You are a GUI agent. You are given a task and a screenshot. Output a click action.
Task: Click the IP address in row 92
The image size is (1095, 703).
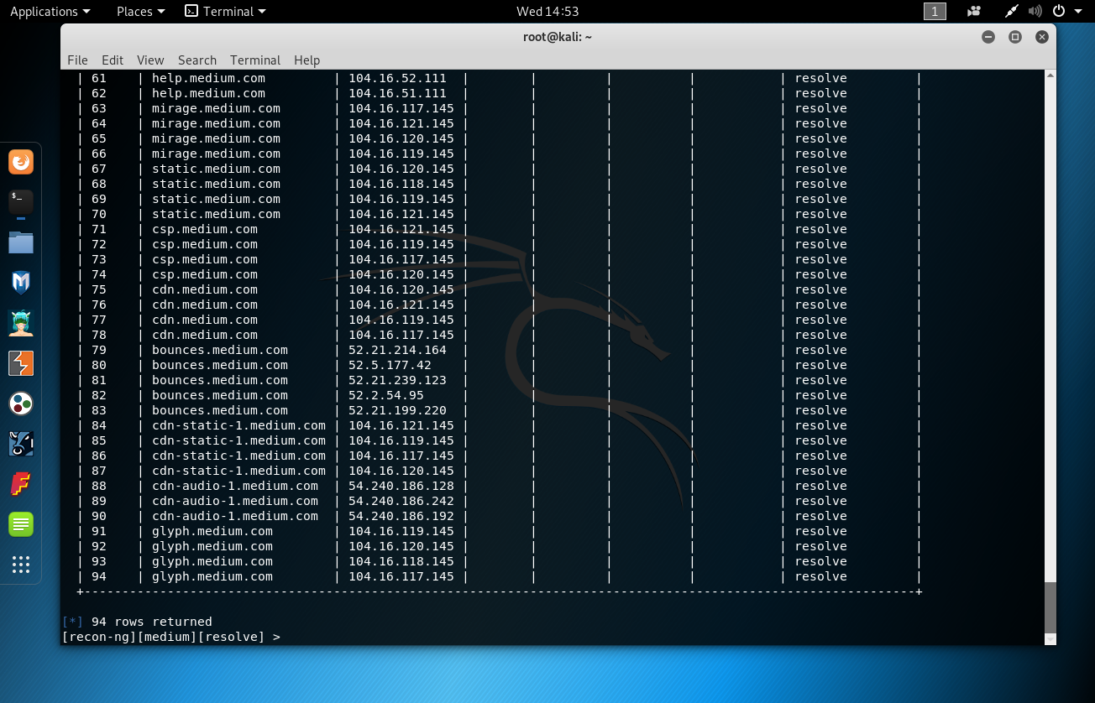(x=401, y=546)
